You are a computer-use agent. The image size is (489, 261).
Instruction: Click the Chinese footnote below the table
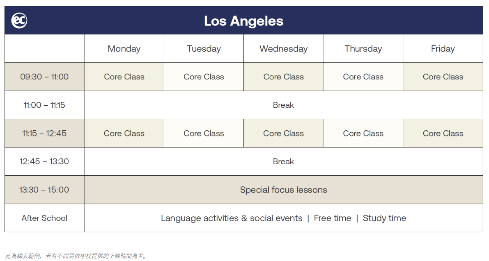tap(76, 256)
